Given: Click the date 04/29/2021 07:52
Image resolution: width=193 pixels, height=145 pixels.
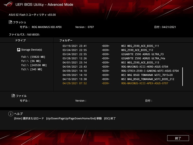Looking at the screenshot, I should 75,83.
